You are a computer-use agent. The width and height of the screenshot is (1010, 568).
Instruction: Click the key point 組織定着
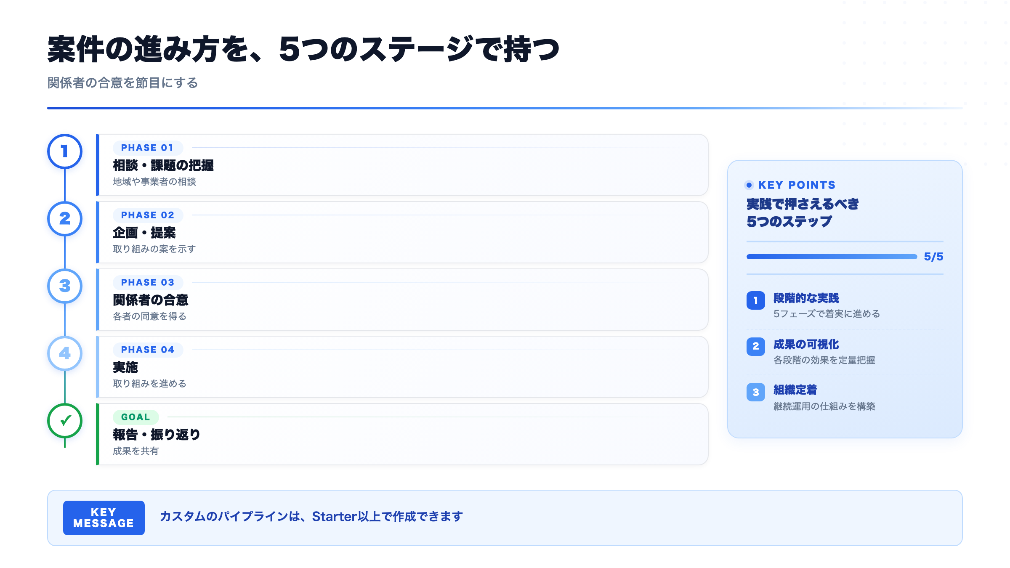coord(795,390)
